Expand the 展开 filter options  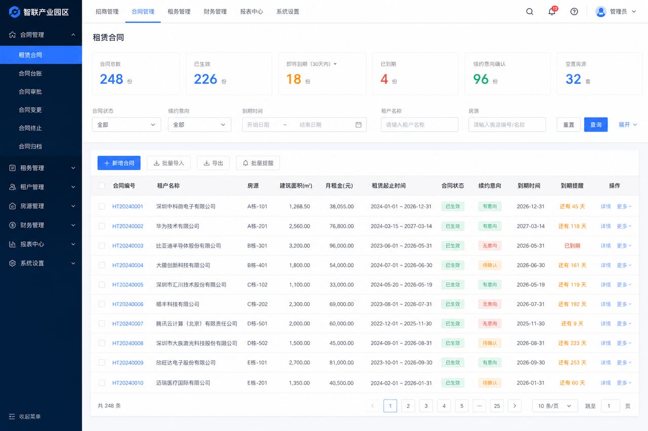point(628,125)
